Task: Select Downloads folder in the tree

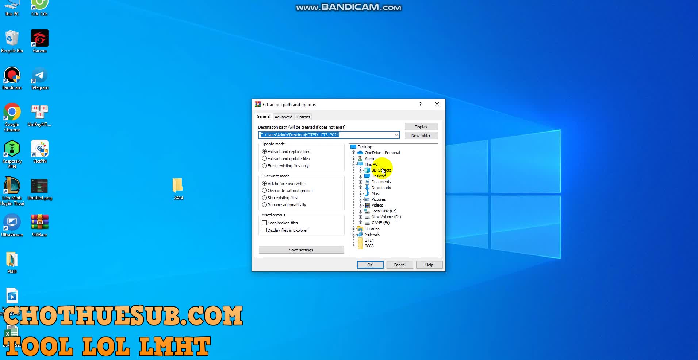Action: (381, 188)
